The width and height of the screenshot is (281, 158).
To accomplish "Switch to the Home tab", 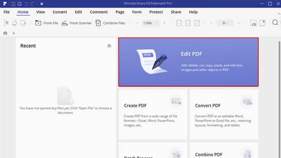I will coord(23,12).
